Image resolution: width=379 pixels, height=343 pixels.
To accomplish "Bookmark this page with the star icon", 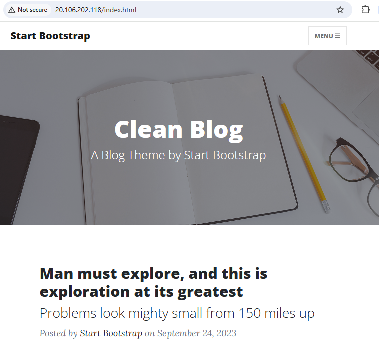I will (340, 10).
